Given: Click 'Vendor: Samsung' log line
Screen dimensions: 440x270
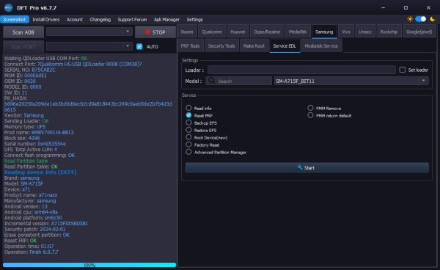Looking at the screenshot, I should coord(24,115).
